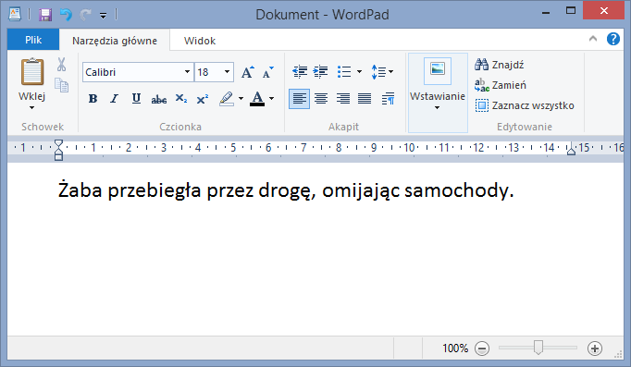The height and width of the screenshot is (367, 631).
Task: Decrease paragraph indent
Action: pos(300,72)
